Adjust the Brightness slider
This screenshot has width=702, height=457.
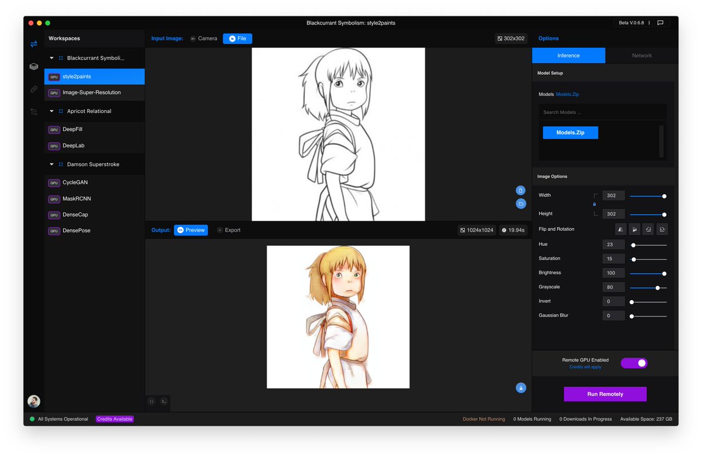pos(648,273)
